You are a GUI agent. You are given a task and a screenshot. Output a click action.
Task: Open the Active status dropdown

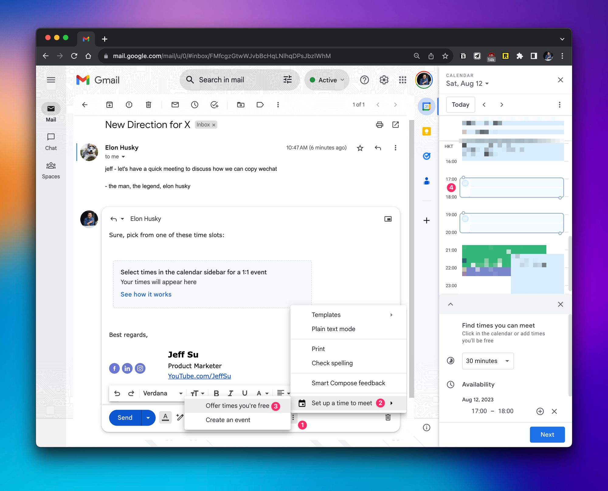click(x=327, y=80)
